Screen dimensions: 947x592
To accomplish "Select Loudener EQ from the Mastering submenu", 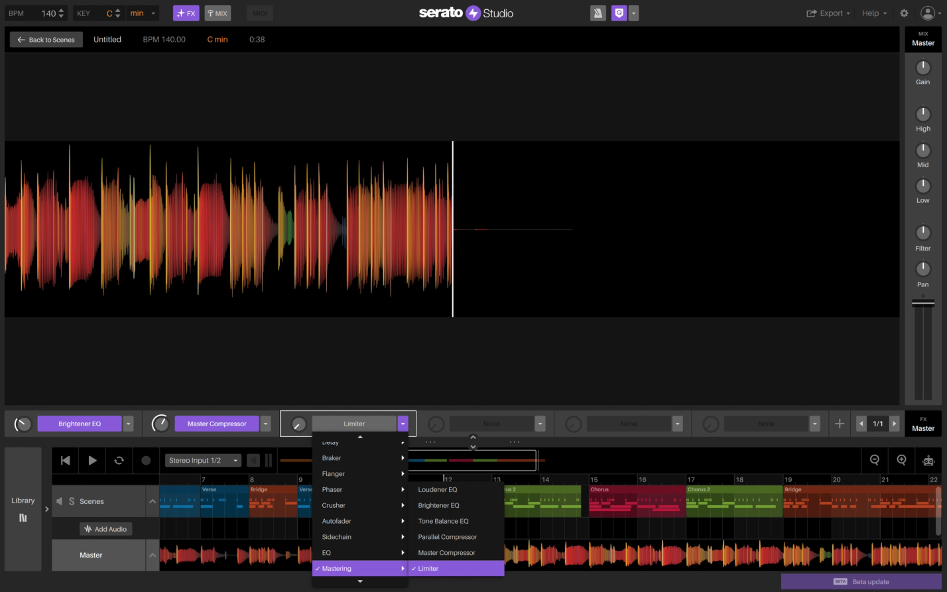I will tap(438, 489).
